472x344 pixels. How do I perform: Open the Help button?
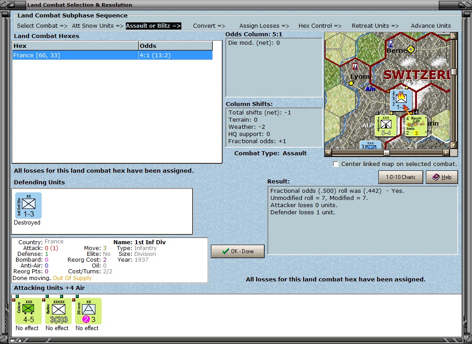coord(442,177)
